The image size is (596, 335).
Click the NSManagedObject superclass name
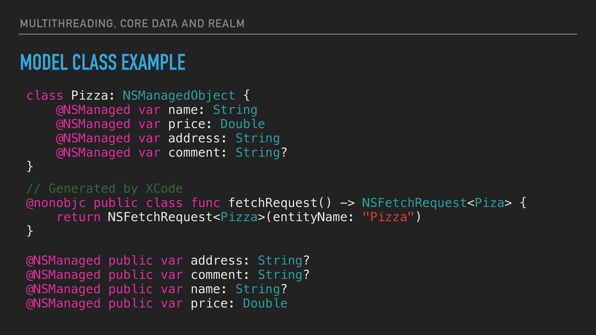click(x=179, y=95)
